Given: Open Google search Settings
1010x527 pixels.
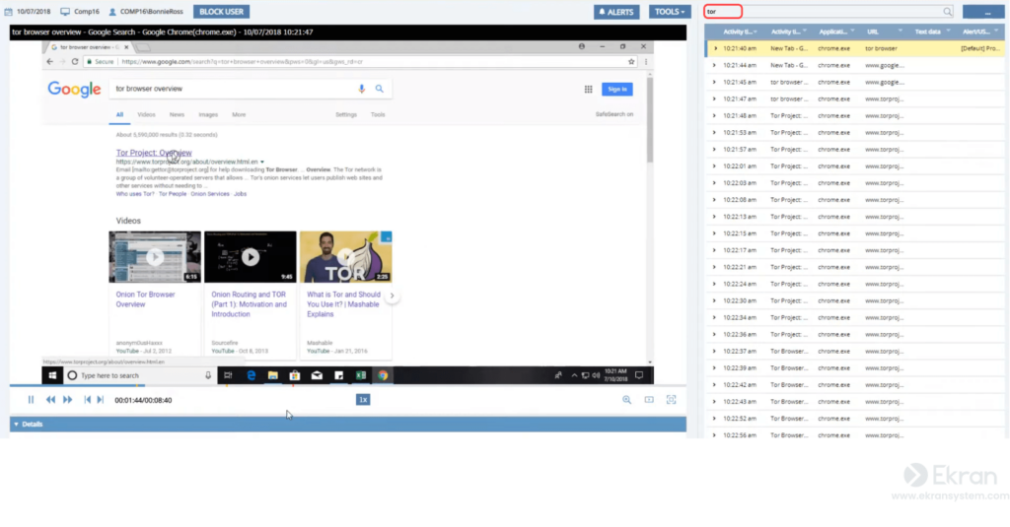Looking at the screenshot, I should [x=346, y=114].
